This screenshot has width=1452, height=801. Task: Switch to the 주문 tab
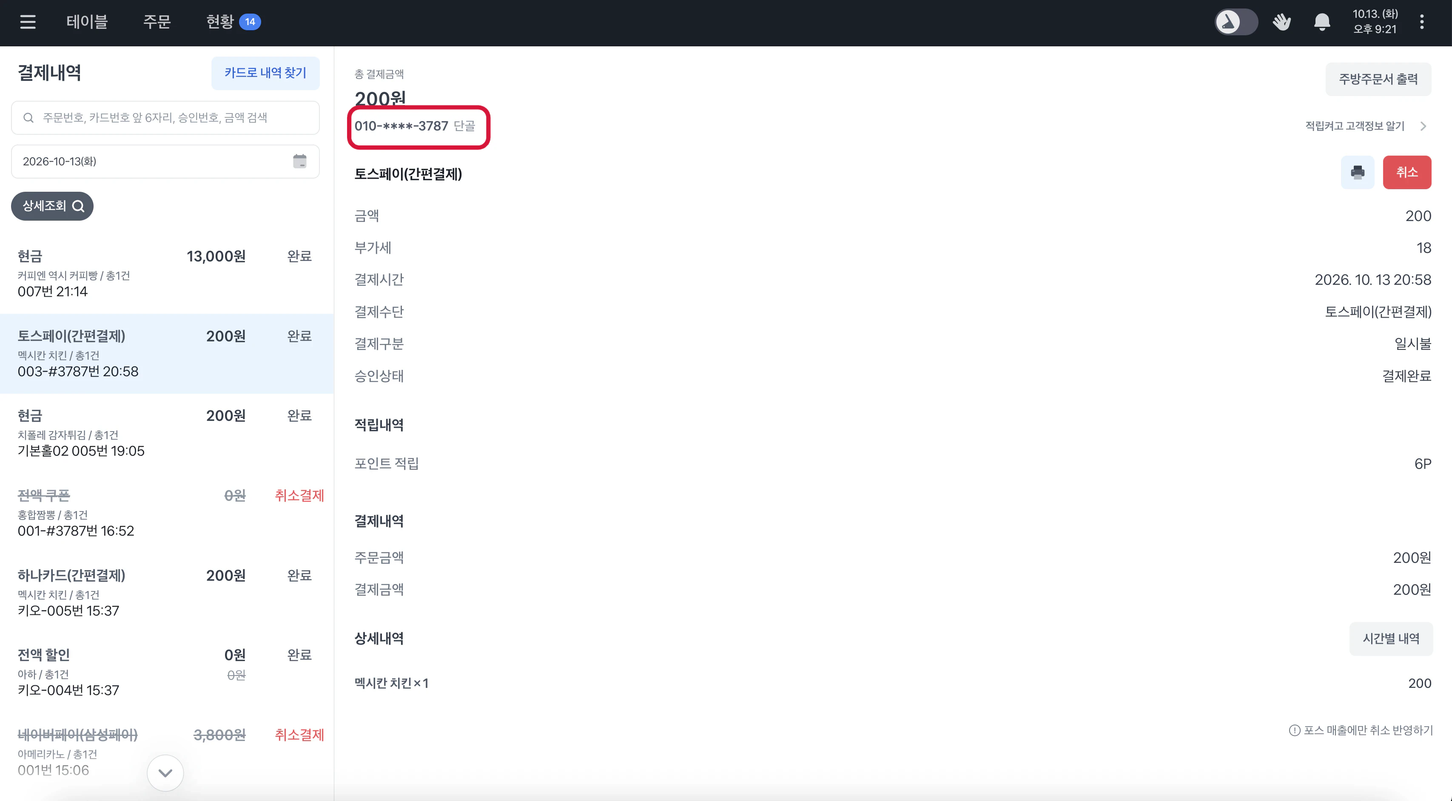tap(157, 22)
